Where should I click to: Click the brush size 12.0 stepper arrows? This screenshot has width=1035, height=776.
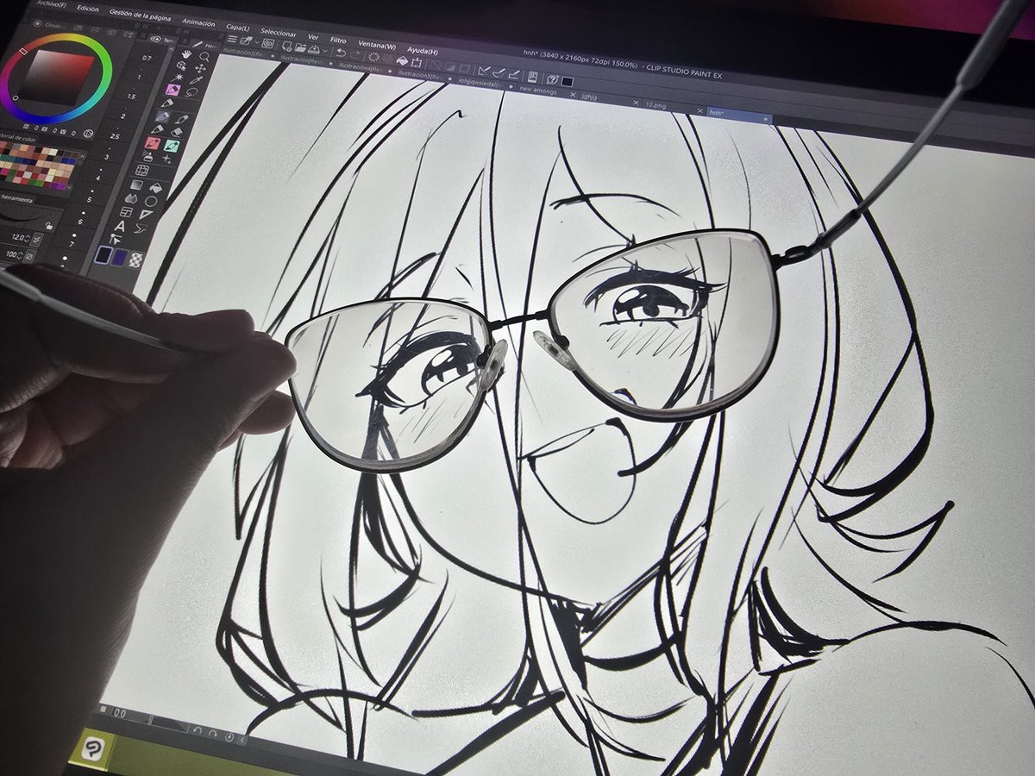point(27,239)
